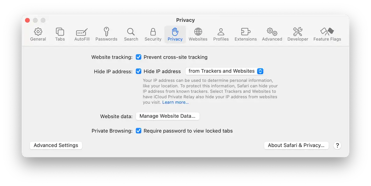Uncheck Prevent cross-site tracking
This screenshot has width=371, height=186.
tap(139, 57)
